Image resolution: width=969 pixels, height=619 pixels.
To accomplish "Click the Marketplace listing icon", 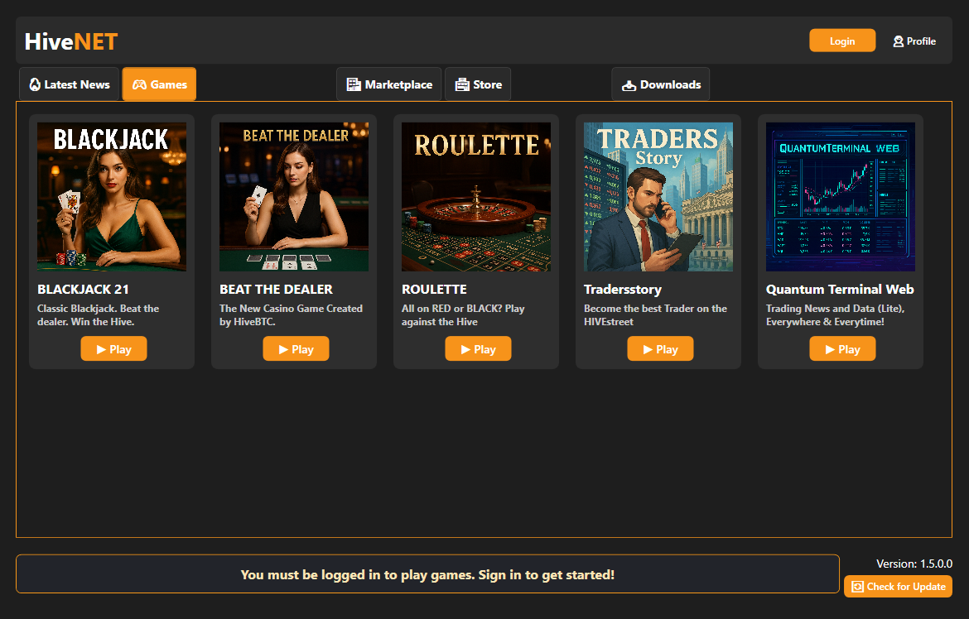I will coord(354,84).
